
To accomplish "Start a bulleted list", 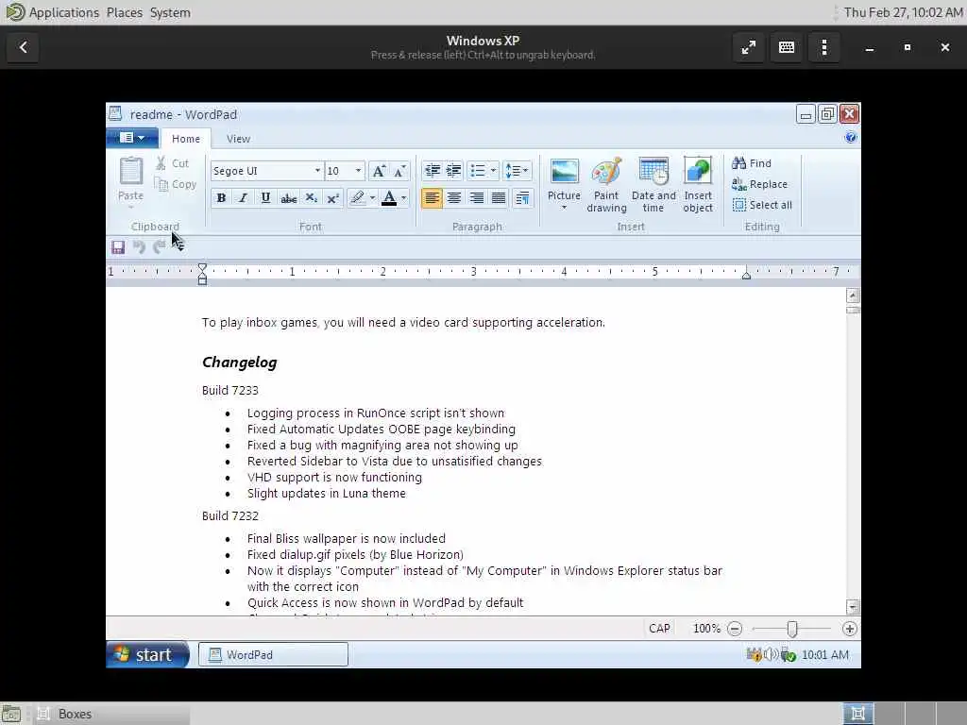I will tap(477, 171).
